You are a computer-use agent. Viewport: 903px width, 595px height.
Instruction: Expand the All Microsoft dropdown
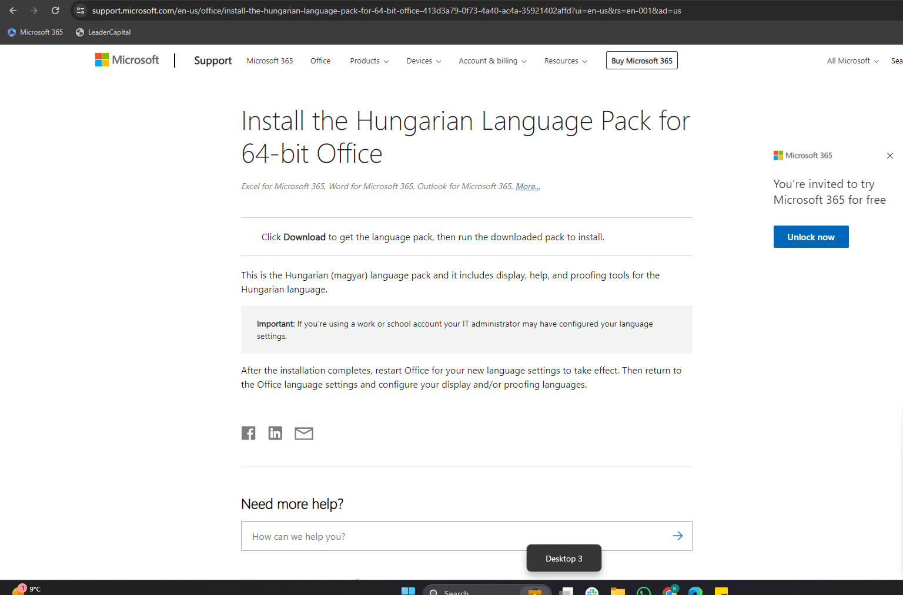point(853,60)
